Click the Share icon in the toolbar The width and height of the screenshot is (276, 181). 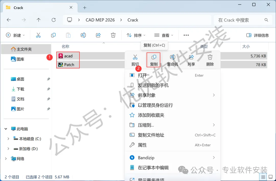point(98,35)
